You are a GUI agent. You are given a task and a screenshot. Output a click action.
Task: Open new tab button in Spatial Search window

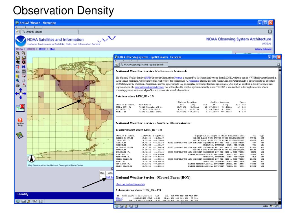(117, 64)
